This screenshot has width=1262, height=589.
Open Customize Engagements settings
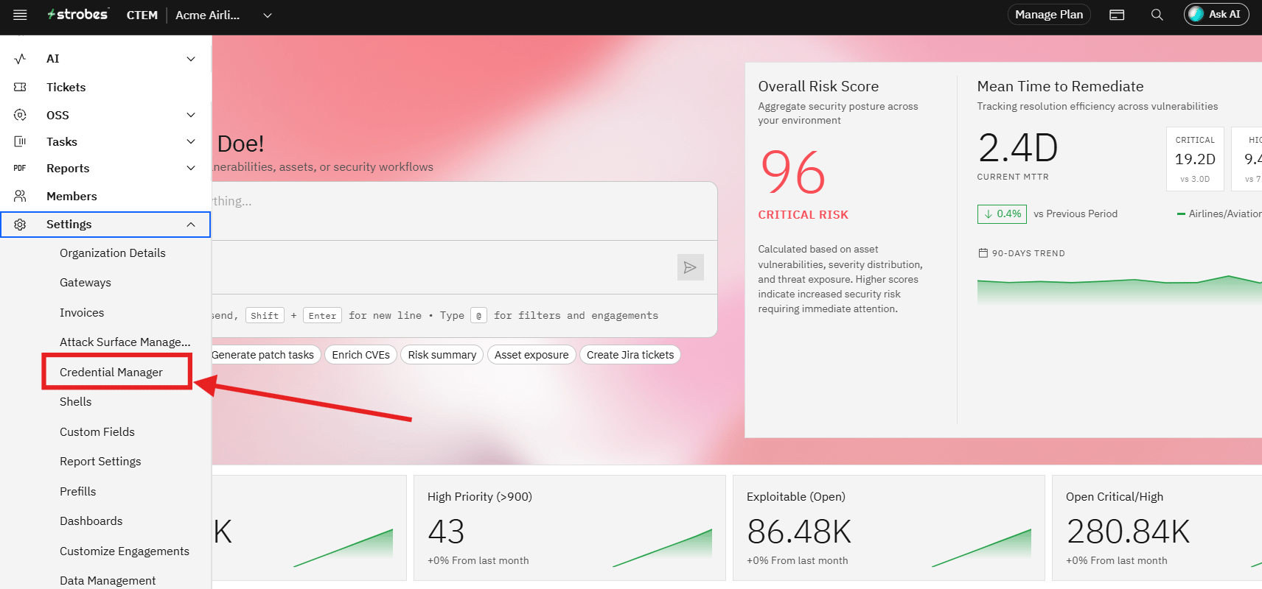pyautogui.click(x=125, y=551)
